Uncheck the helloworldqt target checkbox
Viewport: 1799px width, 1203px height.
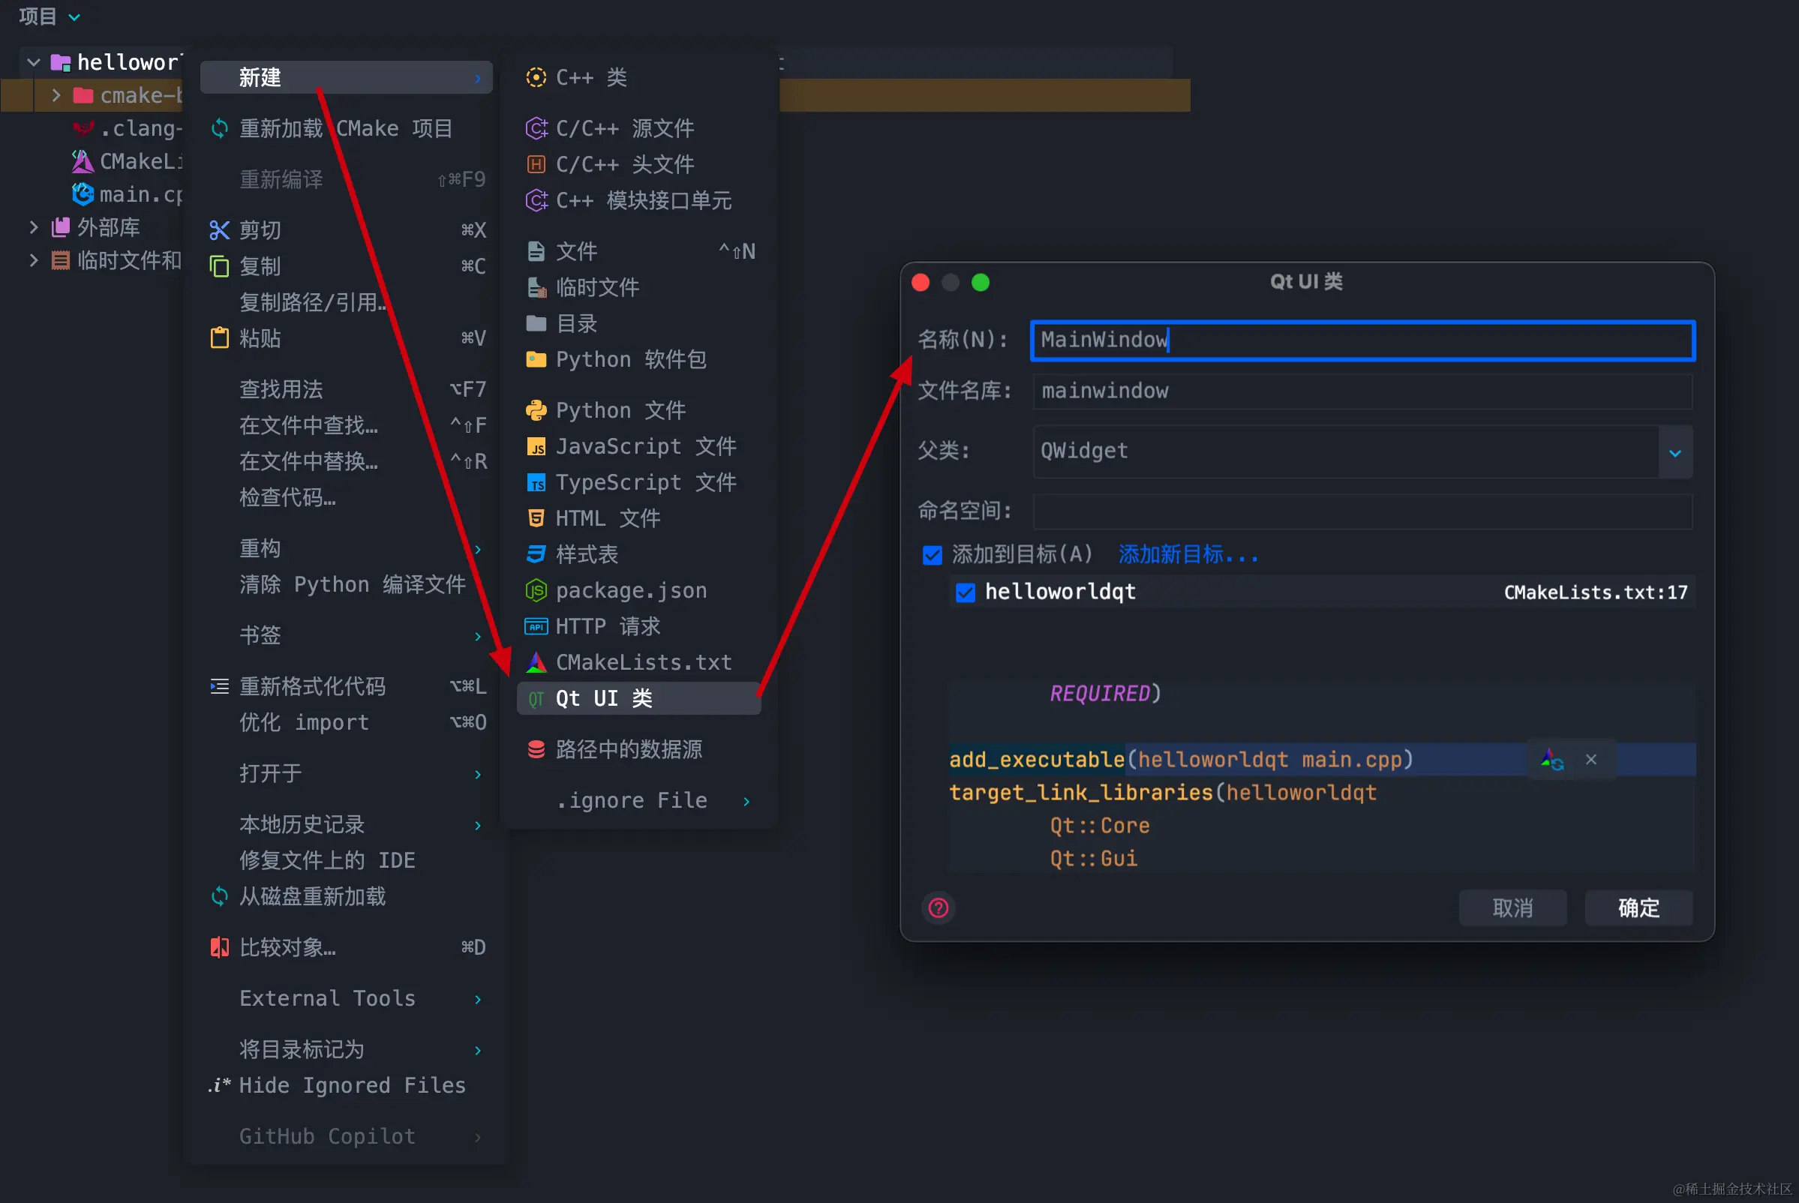click(966, 592)
